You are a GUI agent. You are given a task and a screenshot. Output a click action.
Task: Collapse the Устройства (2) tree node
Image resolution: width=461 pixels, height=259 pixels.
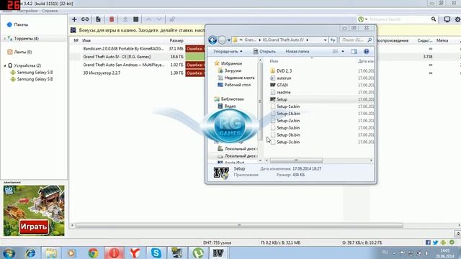coord(5,65)
